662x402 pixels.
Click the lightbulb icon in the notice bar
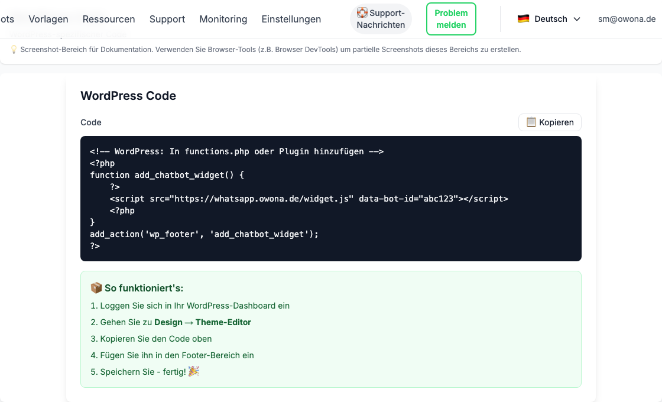point(14,50)
